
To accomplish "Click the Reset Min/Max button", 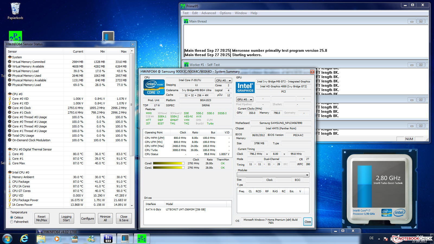I will pyautogui.click(x=42, y=218).
